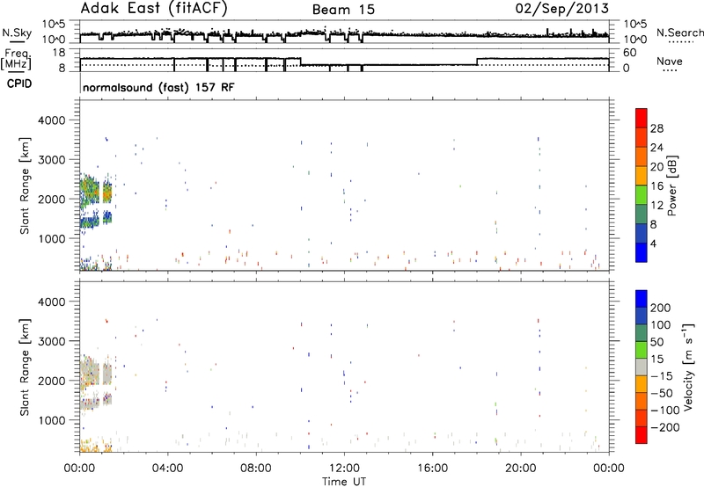
Task: Click time axis tick '16:00'
Action: 433,469
